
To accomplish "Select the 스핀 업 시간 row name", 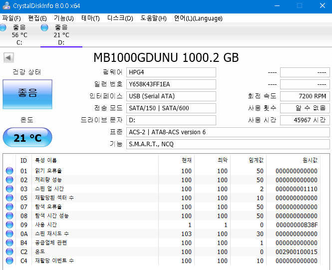I will point(49,189).
